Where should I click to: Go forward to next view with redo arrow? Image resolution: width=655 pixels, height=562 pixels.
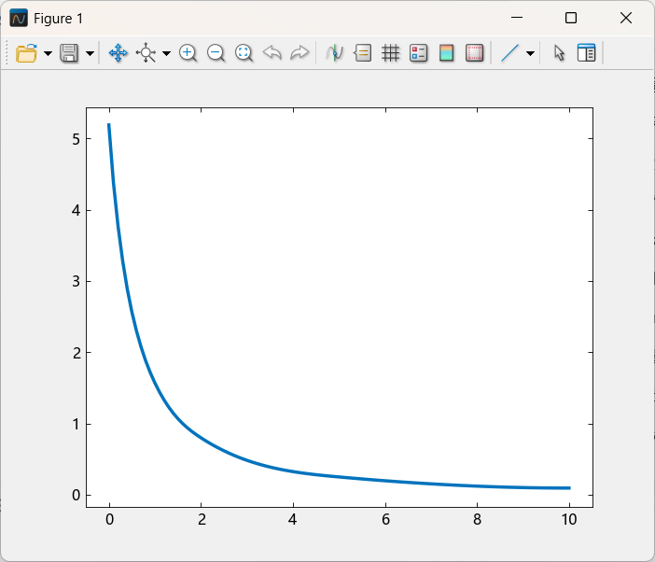tap(300, 53)
